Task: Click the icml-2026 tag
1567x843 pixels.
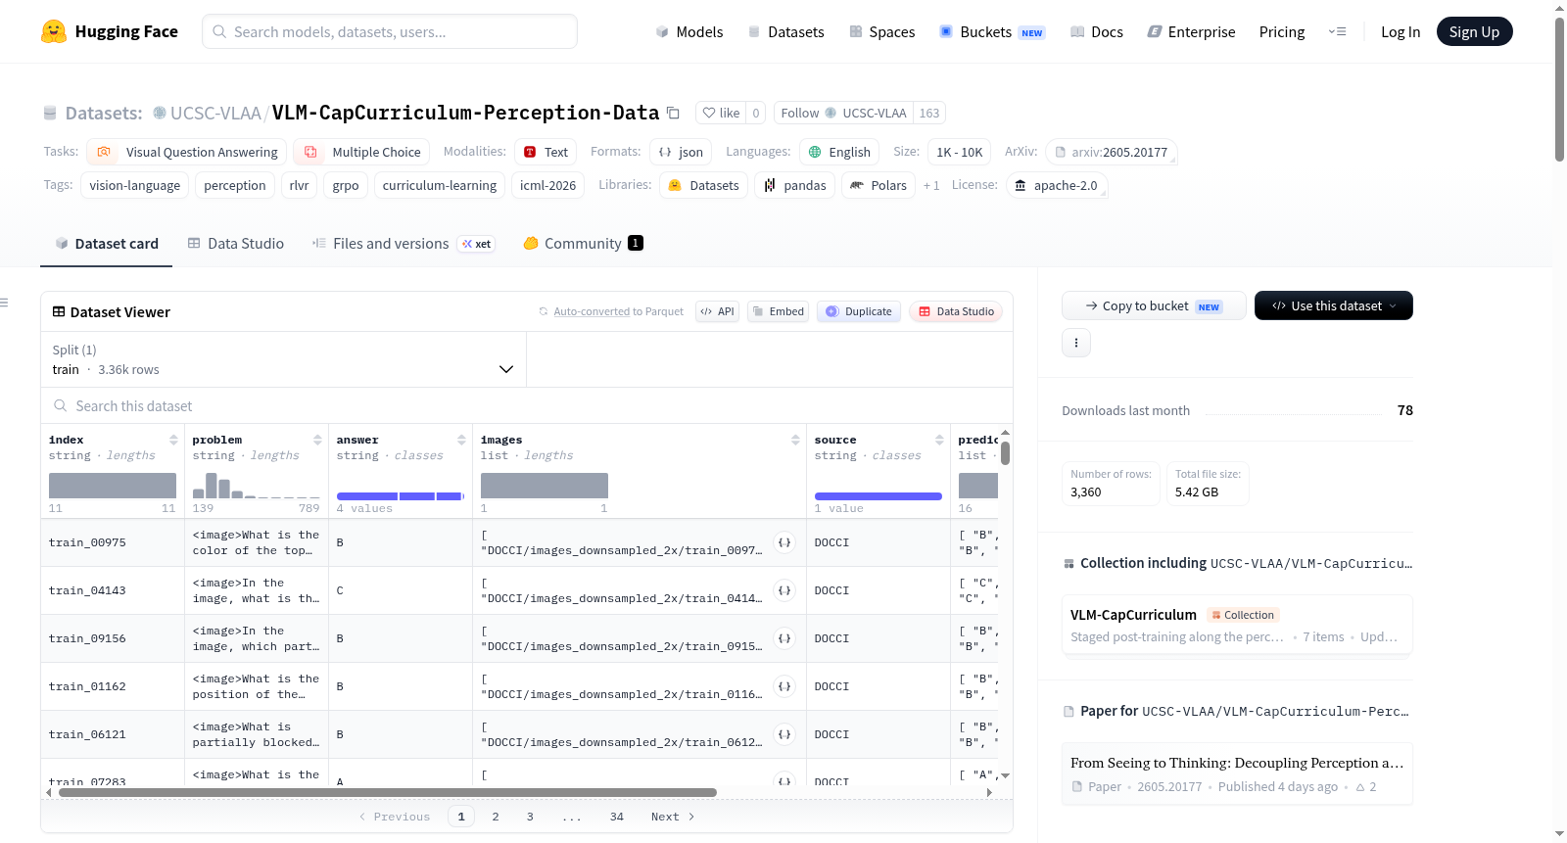Action: click(547, 185)
